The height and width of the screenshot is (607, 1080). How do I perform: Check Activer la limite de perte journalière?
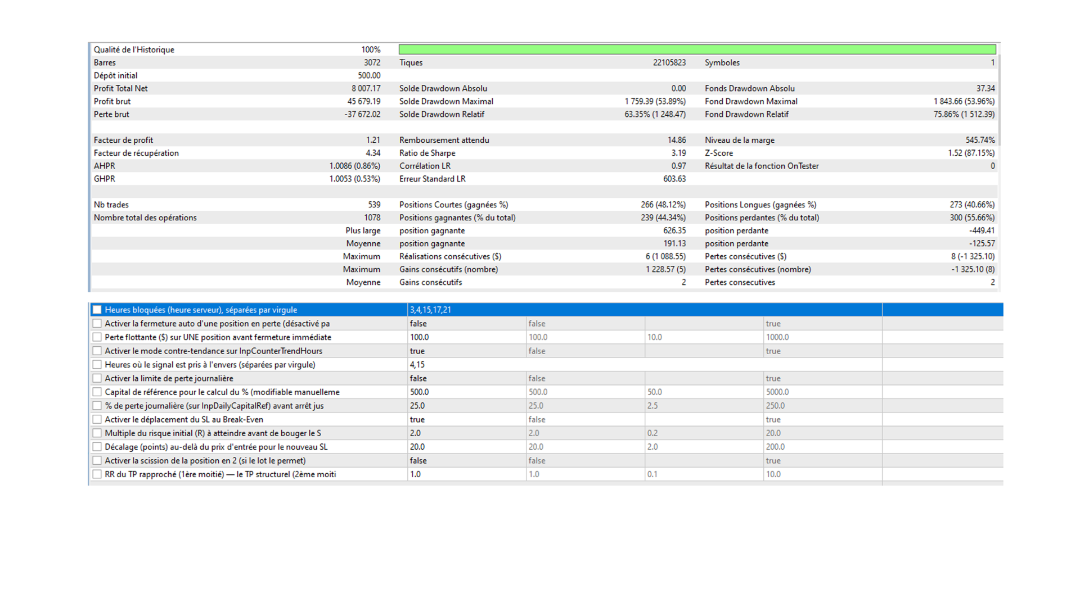point(97,378)
